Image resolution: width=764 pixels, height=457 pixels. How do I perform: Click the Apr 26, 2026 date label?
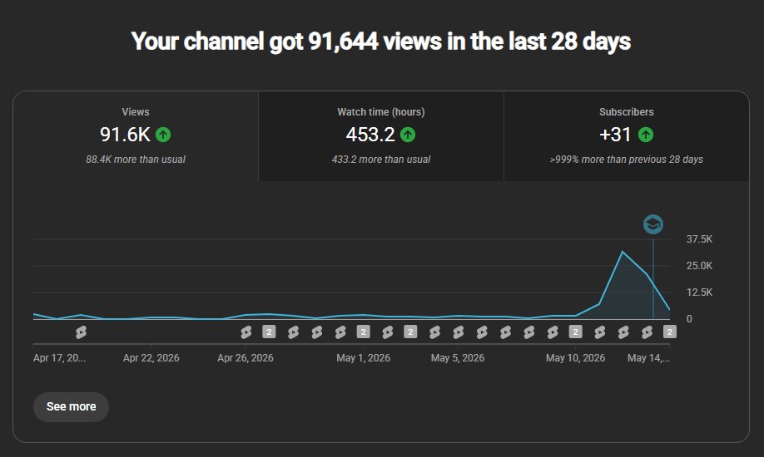(x=246, y=358)
